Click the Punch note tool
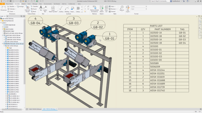 click(34, 9)
